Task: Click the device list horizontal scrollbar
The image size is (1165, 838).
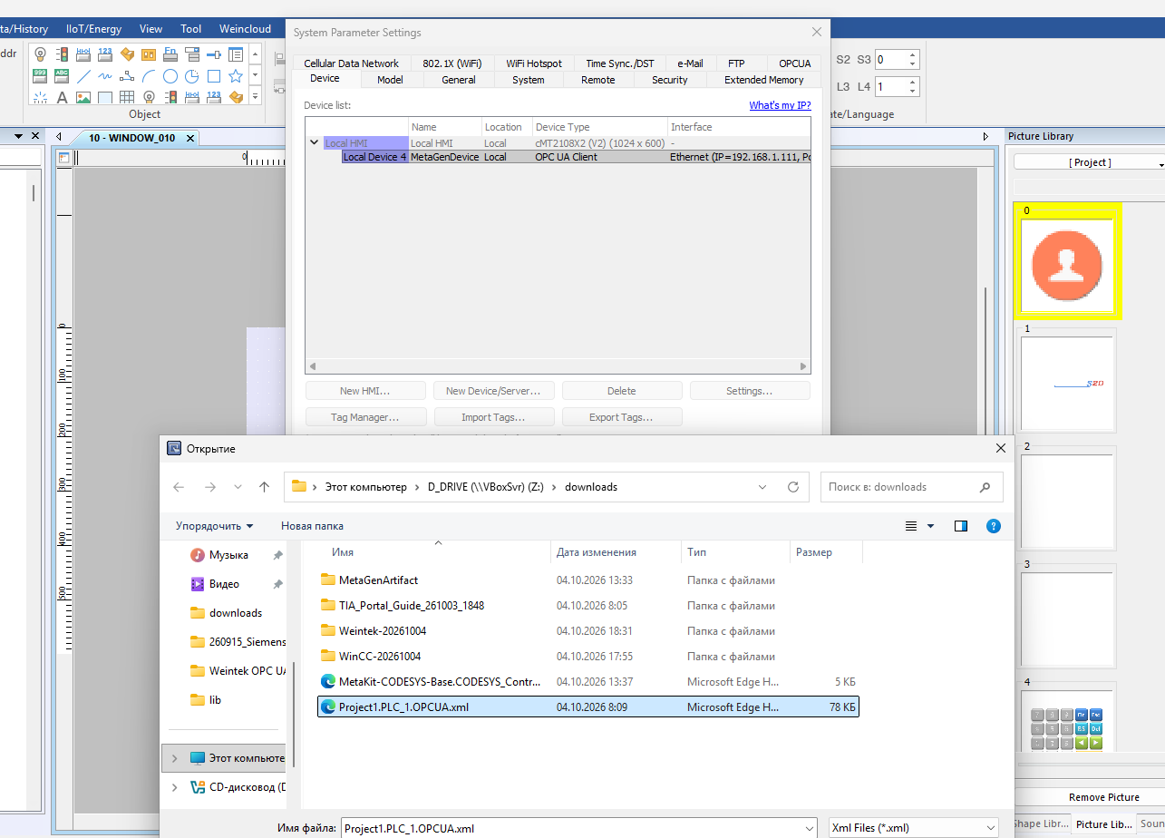Action: pos(558,366)
